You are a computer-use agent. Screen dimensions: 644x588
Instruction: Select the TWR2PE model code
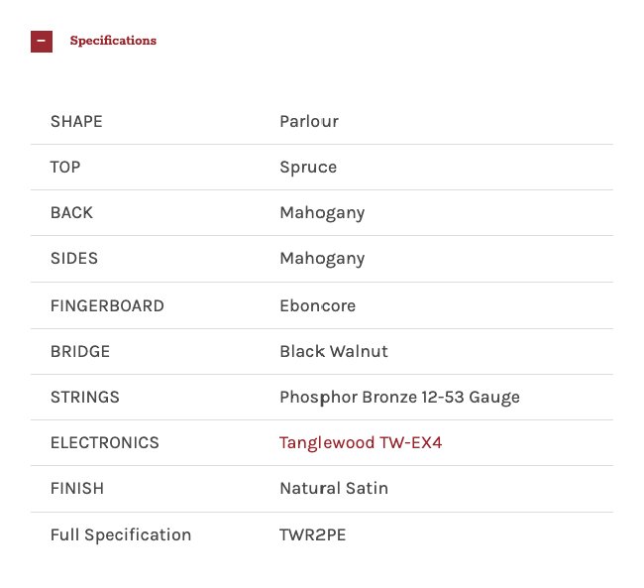[x=313, y=535]
